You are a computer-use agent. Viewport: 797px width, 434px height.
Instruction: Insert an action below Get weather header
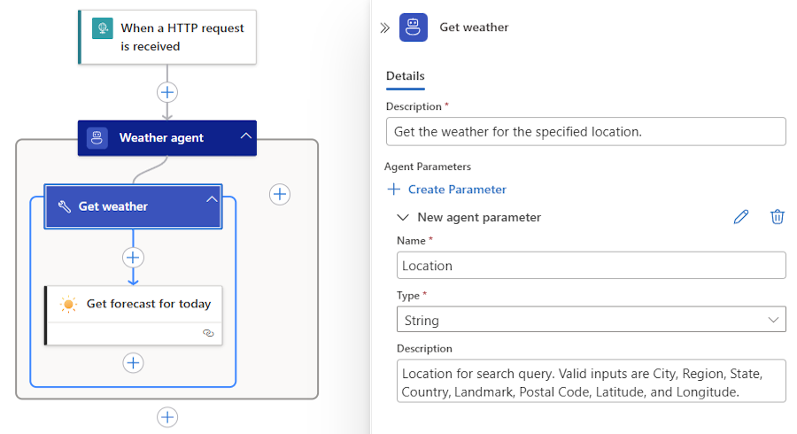pos(133,258)
